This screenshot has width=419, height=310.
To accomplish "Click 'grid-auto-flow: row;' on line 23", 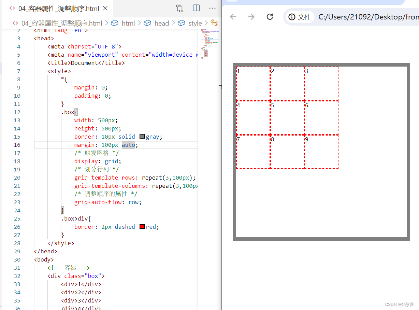I will 108,202.
